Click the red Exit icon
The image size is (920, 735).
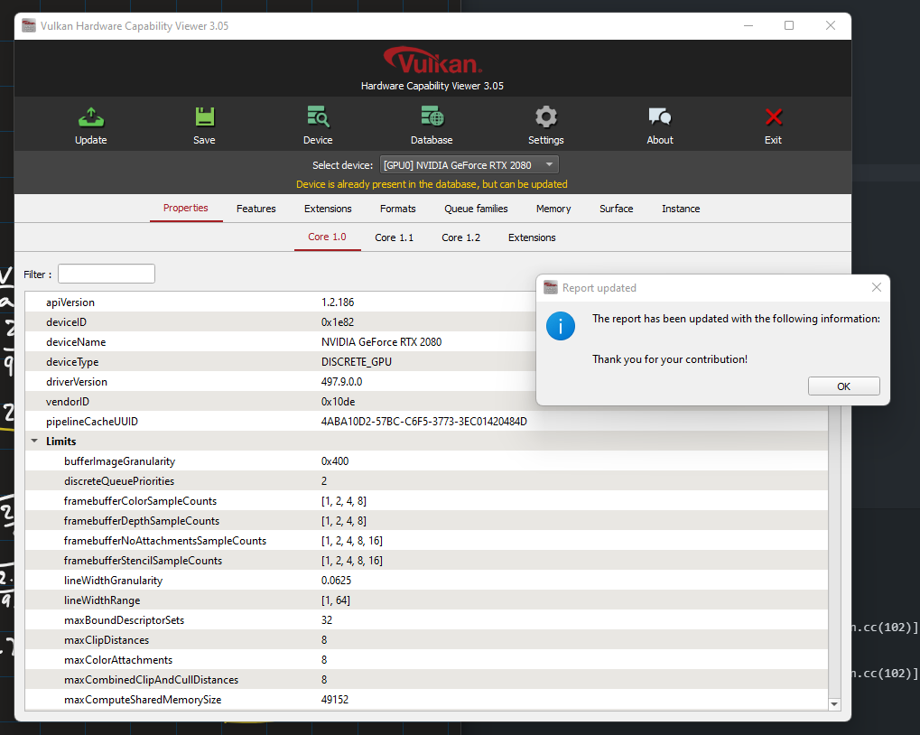(x=773, y=117)
